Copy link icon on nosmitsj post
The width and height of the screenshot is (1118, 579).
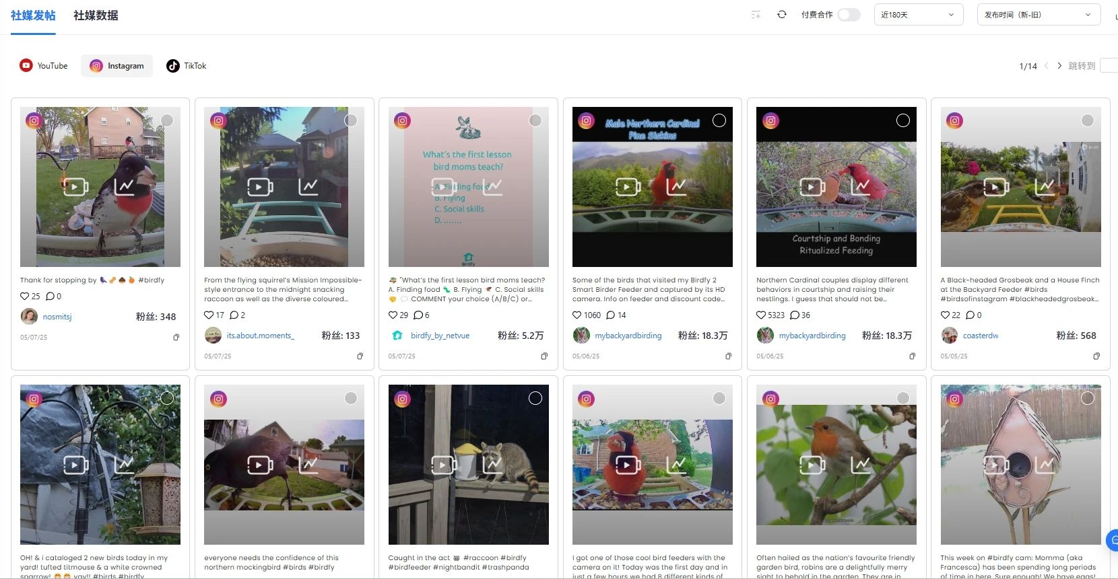pos(176,338)
